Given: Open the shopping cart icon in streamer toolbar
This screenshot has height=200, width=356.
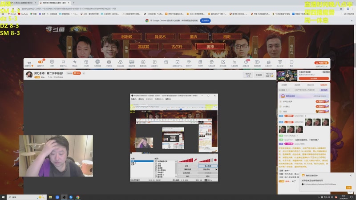Looking at the screenshot, I should (x=235, y=62).
